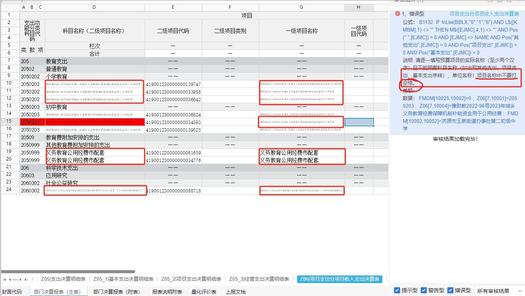Click the 科学技术支出 cell
The height and width of the screenshot is (296, 525).
tap(94, 168)
